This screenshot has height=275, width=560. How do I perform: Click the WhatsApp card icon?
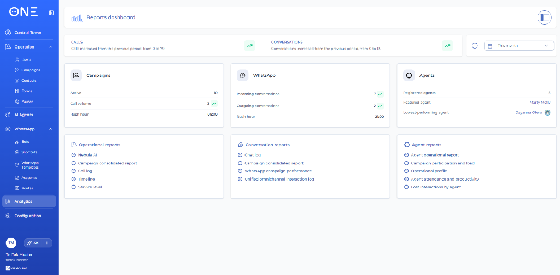(242, 75)
